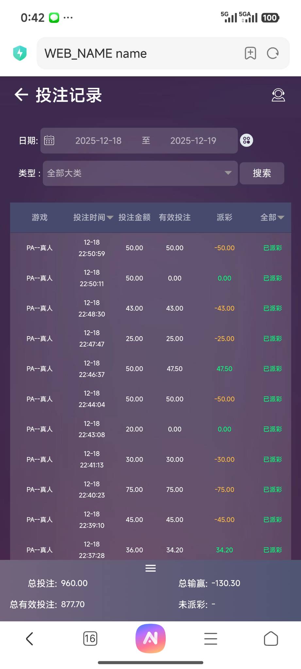This screenshot has width=301, height=669.
Task: Open customer service headset icon
Action: [x=278, y=95]
